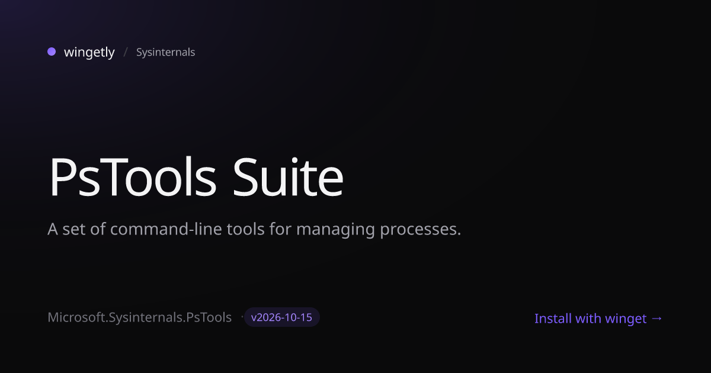Image resolution: width=711 pixels, height=373 pixels.
Task: Open the Sysinternals breadcrumb
Action: pyautogui.click(x=165, y=52)
